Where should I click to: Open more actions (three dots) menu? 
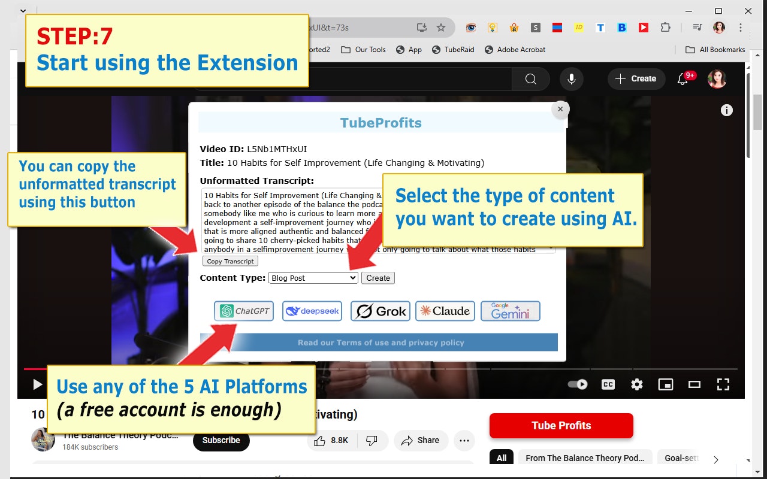[x=464, y=440]
